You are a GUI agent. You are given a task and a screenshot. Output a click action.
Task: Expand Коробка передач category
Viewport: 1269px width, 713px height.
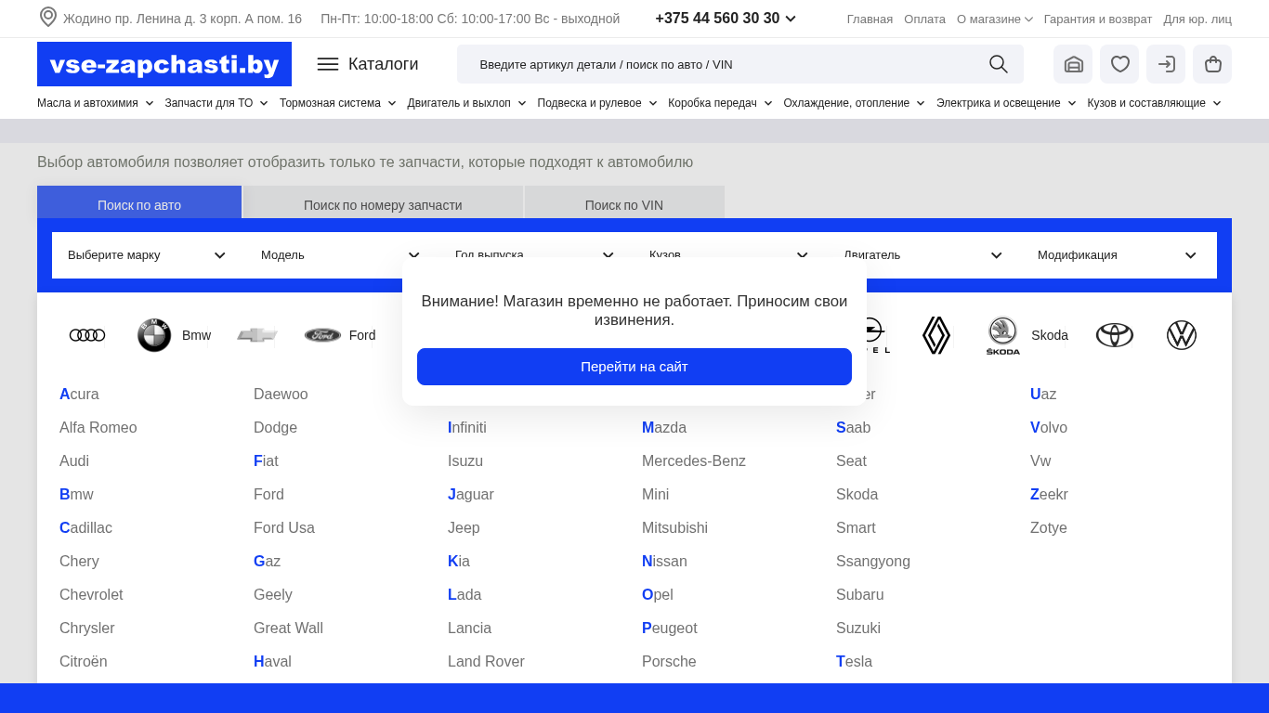(720, 103)
